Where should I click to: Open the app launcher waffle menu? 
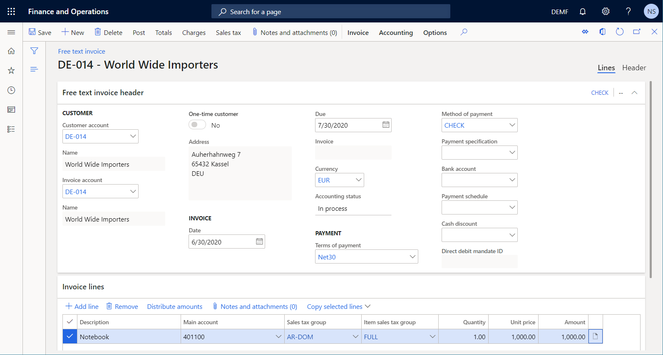[x=11, y=12]
